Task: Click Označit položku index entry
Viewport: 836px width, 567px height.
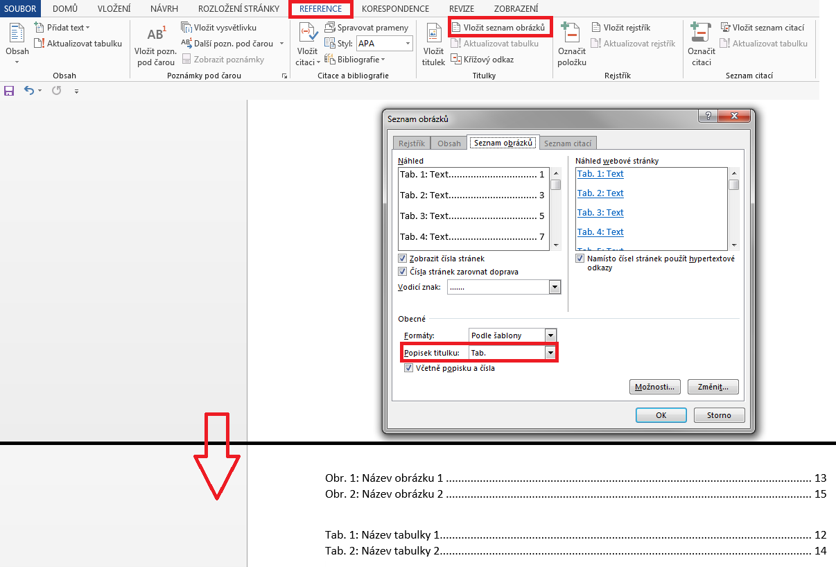Action: point(572,46)
